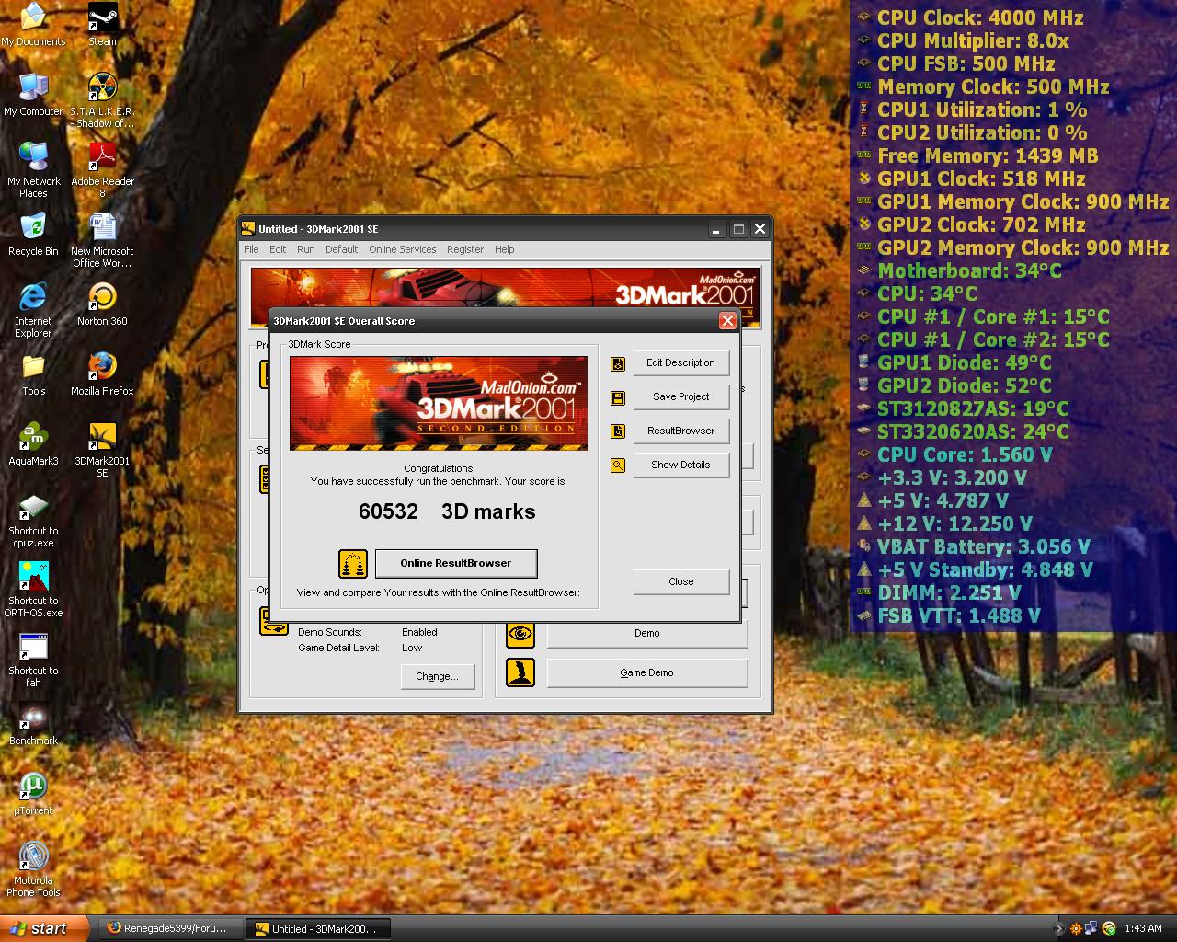Open the Online Services menu
This screenshot has height=942, width=1177.
[403, 249]
